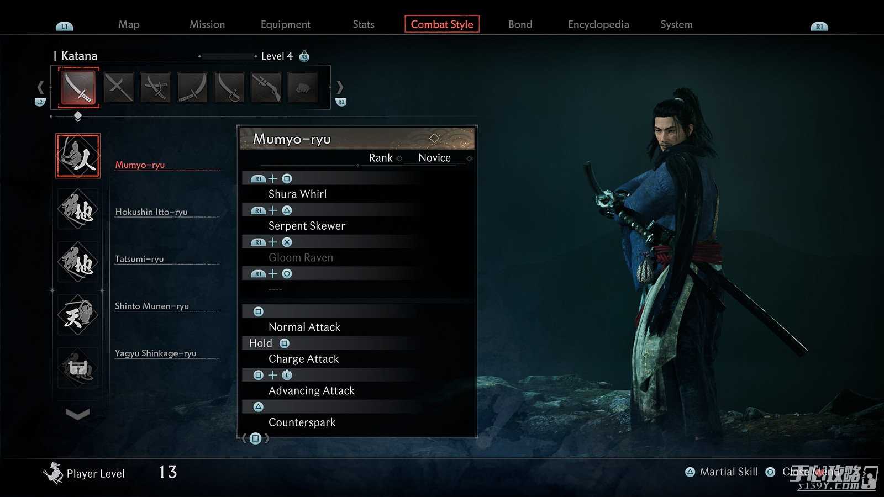884x497 pixels.
Task: Choose the Hokushin Itto-ryu style emblem
Action: [x=78, y=209]
